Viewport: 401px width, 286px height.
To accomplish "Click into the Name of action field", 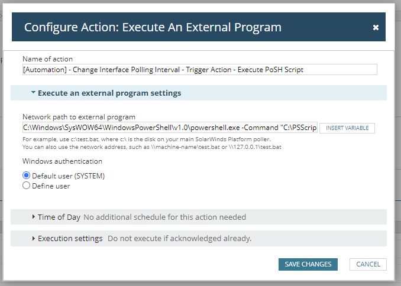I will (x=199, y=70).
